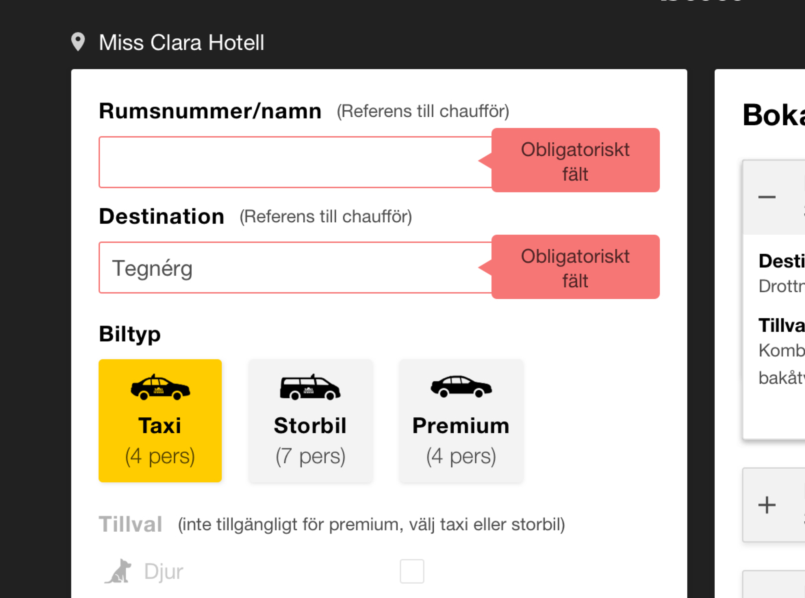Viewport: 805px width, 598px height.
Task: Choose the Storbil (7 pers) option
Action: 310,421
